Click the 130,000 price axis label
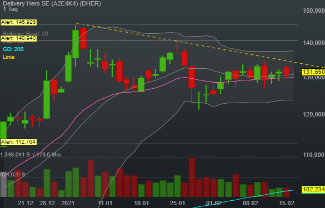 tap(314, 78)
